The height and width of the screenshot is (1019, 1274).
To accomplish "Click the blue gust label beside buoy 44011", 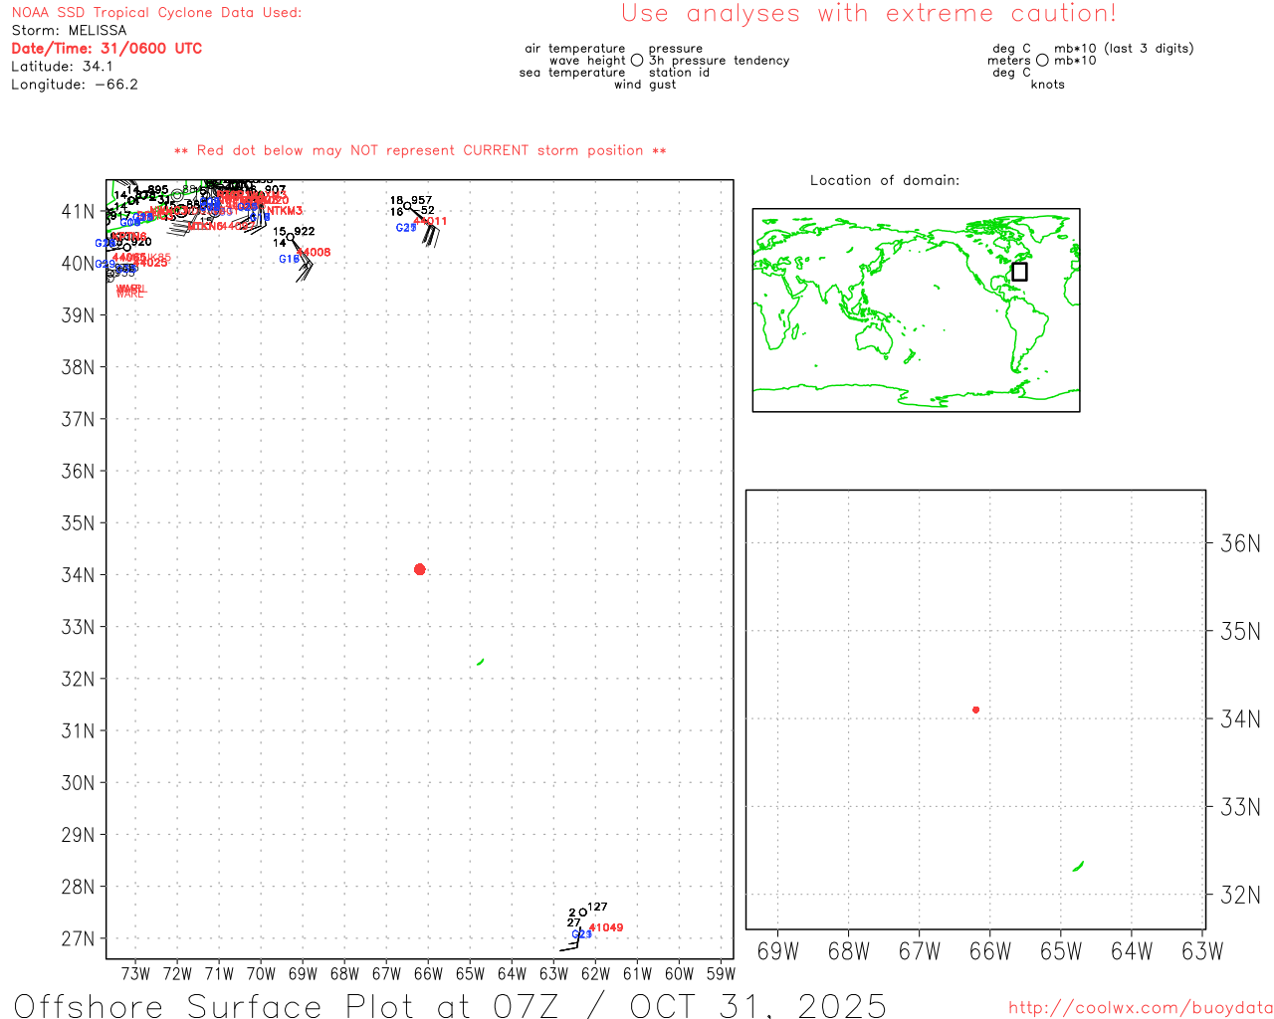I will (406, 228).
